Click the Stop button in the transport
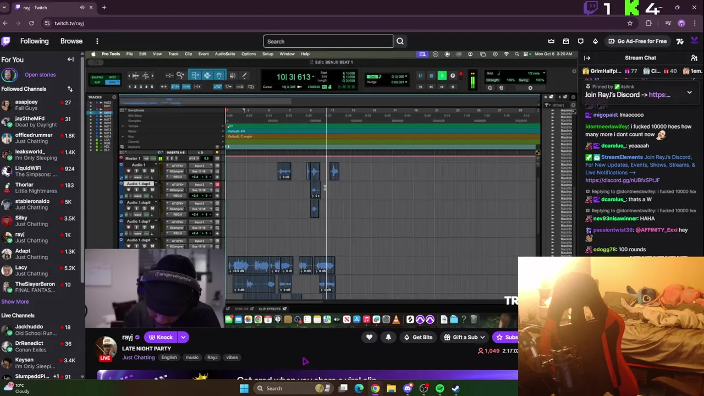This screenshot has height=396, width=704. click(432, 75)
